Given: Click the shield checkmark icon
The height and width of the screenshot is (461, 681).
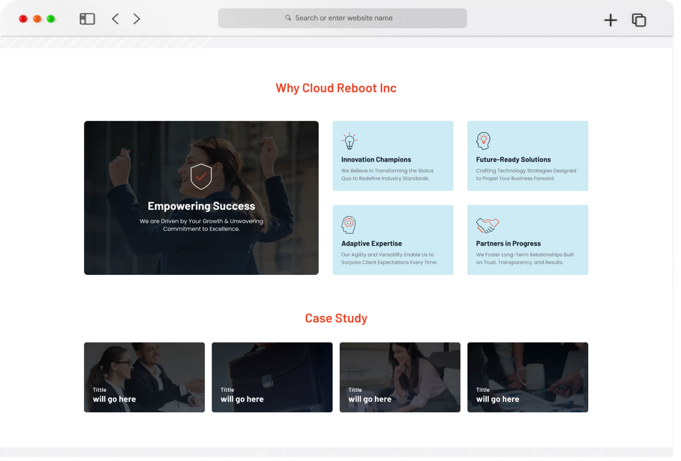Looking at the screenshot, I should click(x=201, y=177).
